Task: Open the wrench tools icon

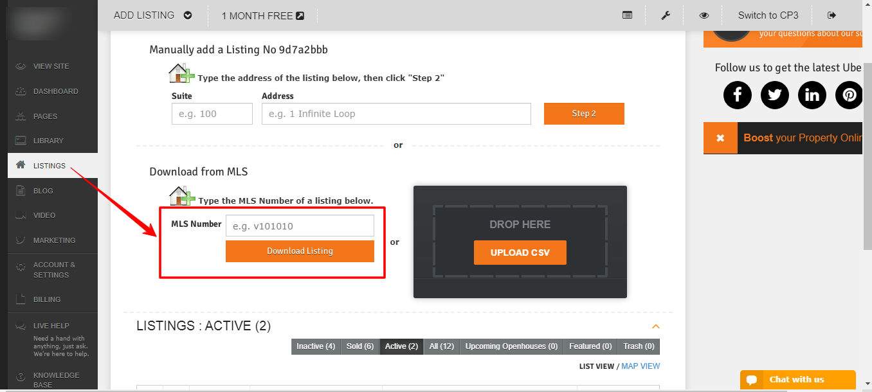Action: tap(666, 15)
